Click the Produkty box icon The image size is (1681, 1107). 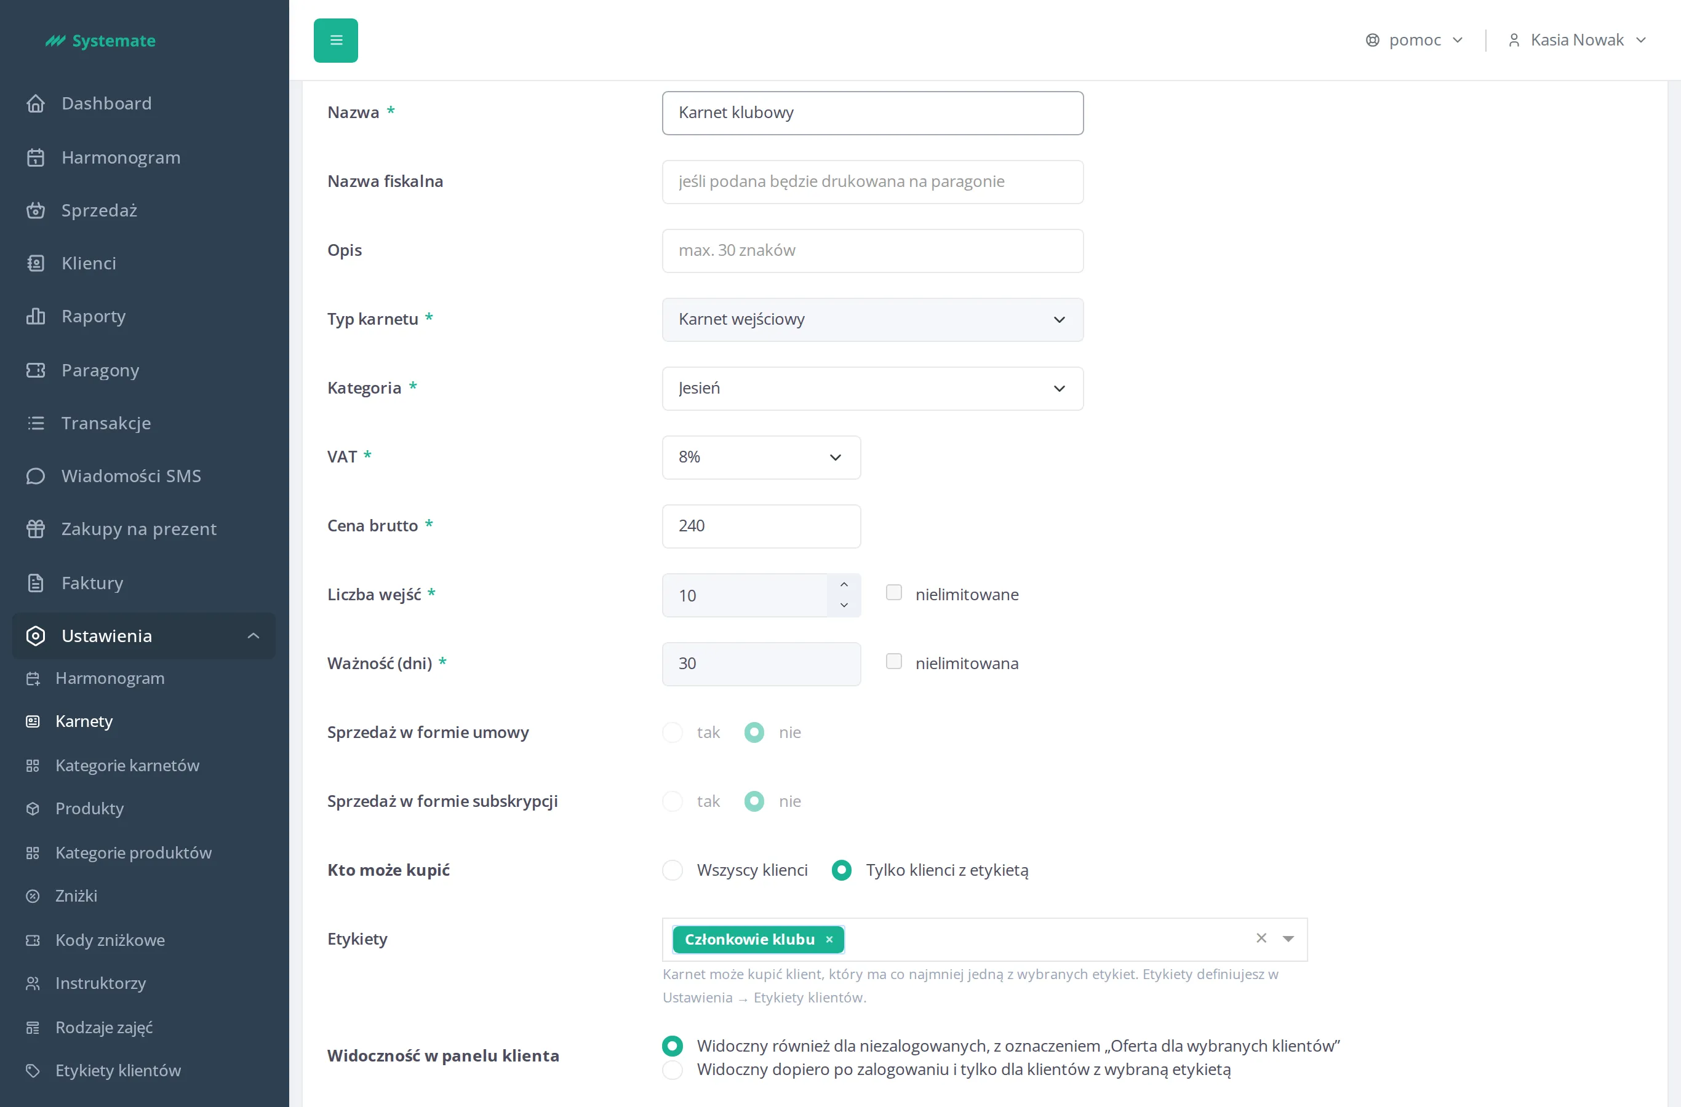33,809
